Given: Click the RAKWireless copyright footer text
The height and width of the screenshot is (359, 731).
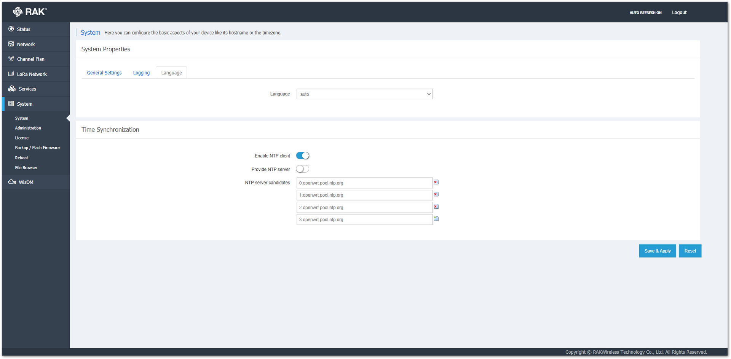Looking at the screenshot, I should click(636, 352).
